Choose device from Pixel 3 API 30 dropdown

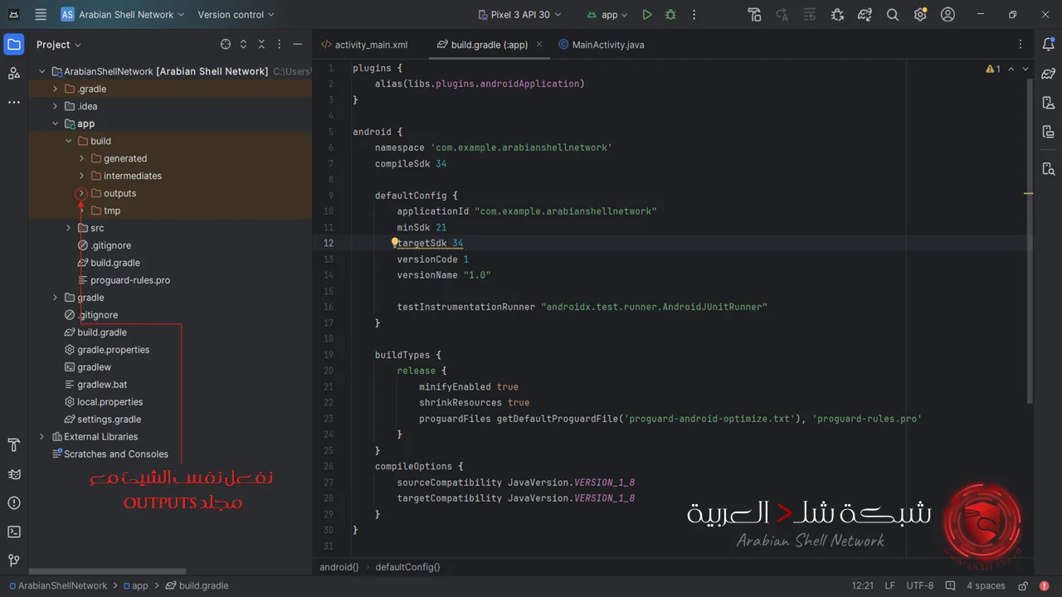tap(520, 15)
